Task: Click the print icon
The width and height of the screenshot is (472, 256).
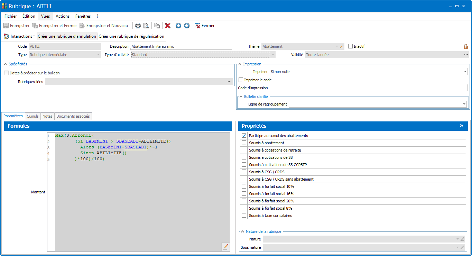Action: [x=138, y=26]
